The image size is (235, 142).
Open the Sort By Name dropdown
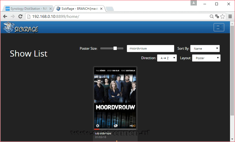205,49
